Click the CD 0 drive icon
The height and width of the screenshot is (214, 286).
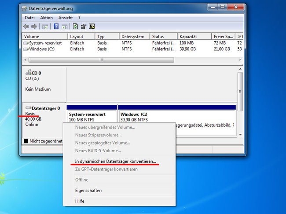(29, 72)
